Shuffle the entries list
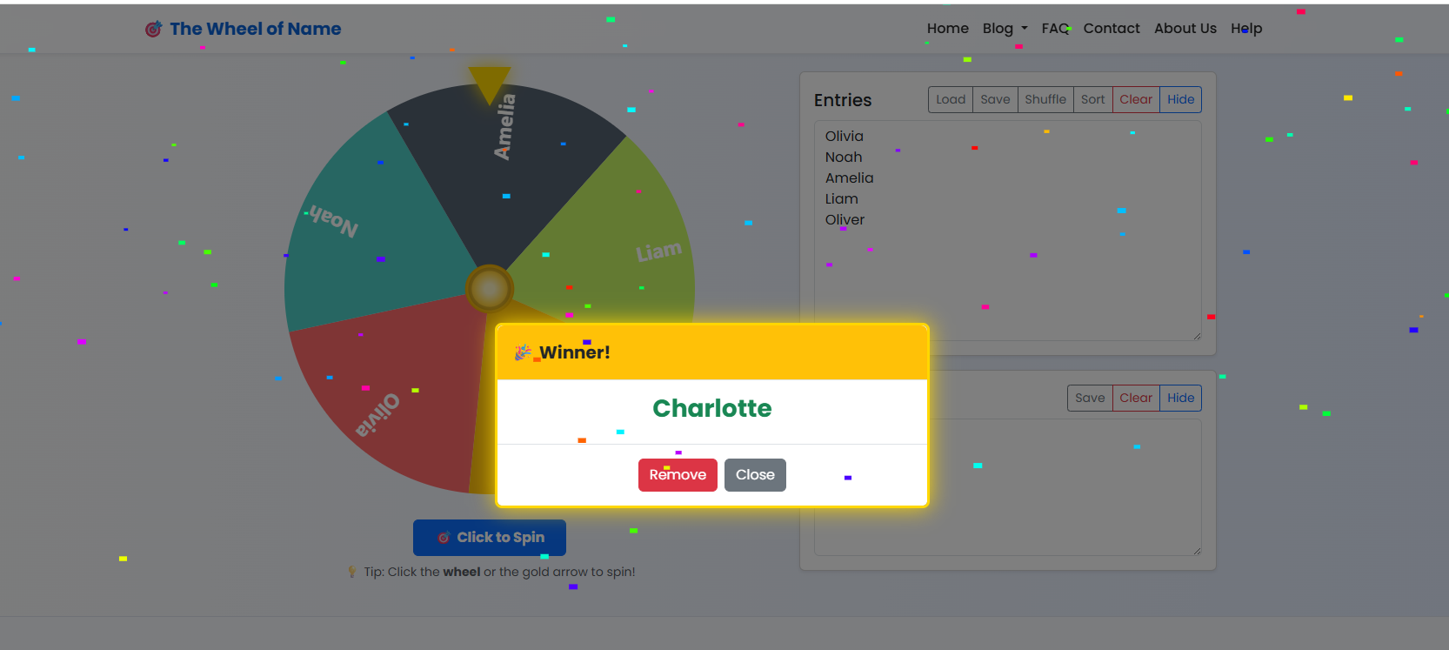The width and height of the screenshot is (1449, 650). tap(1045, 99)
